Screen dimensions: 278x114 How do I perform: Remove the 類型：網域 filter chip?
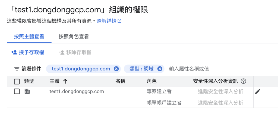coord(160,69)
